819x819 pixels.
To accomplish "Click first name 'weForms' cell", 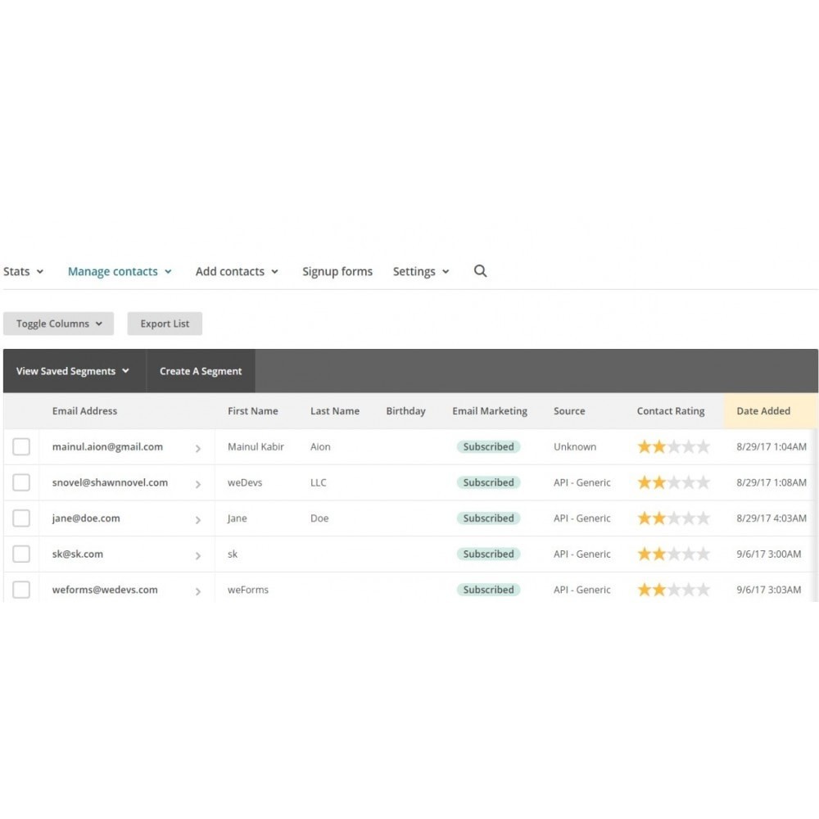I will (x=248, y=590).
